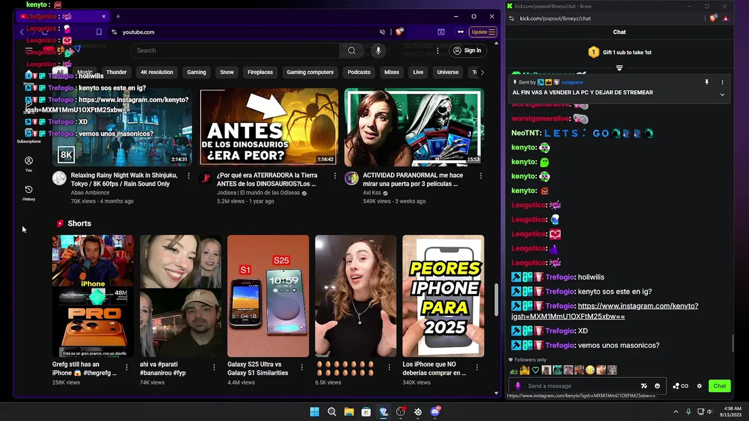Image resolution: width=749 pixels, height=421 pixels.
Task: Focus the Send a message input
Action: point(580,386)
